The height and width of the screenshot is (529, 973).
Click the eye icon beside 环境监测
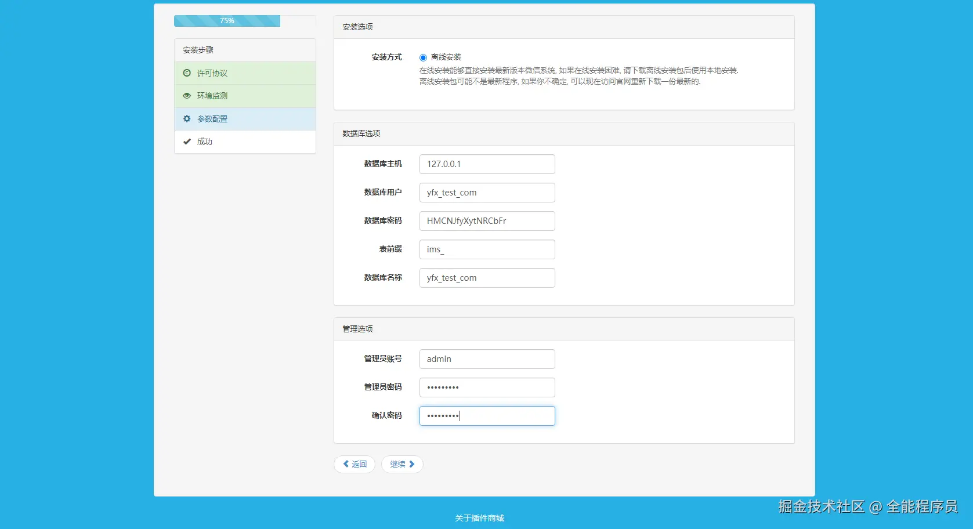[187, 96]
